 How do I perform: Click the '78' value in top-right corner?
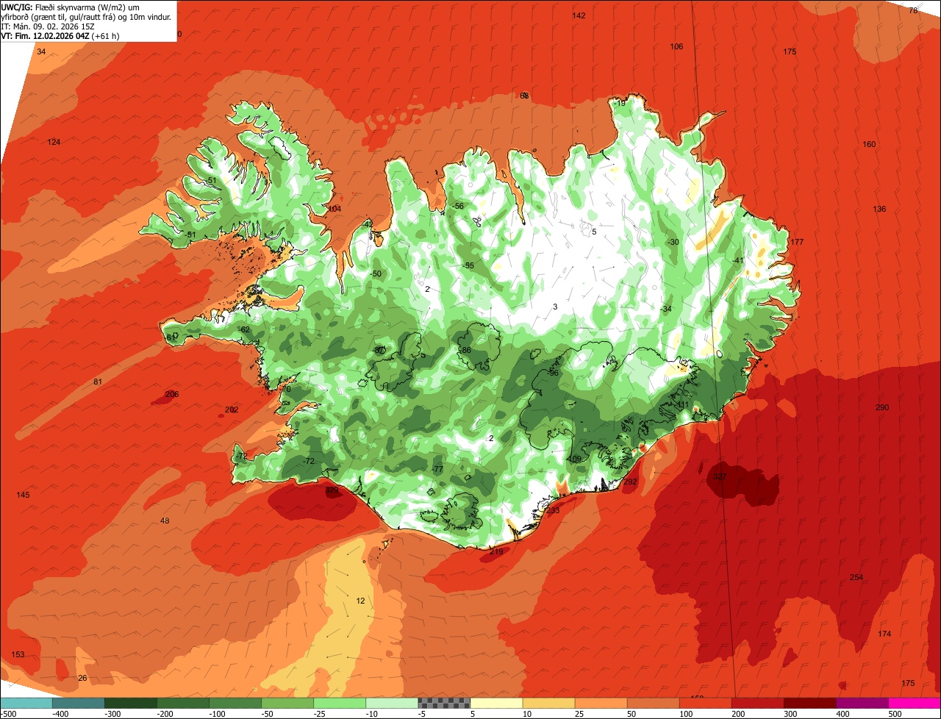913,10
